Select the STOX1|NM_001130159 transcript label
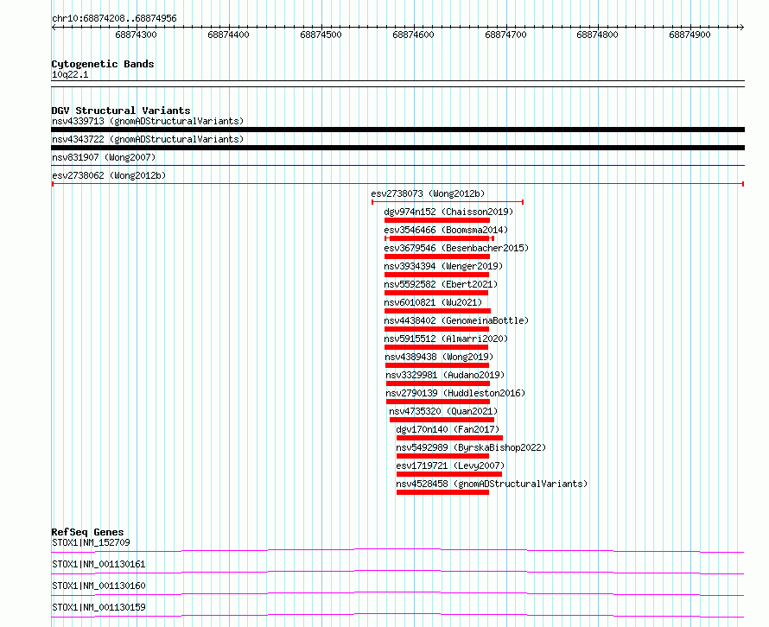 pos(99,607)
